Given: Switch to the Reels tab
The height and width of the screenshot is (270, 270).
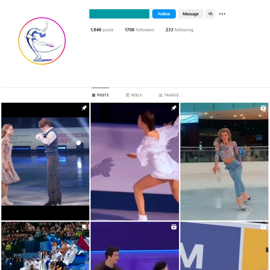Looking at the screenshot, I should click(134, 95).
